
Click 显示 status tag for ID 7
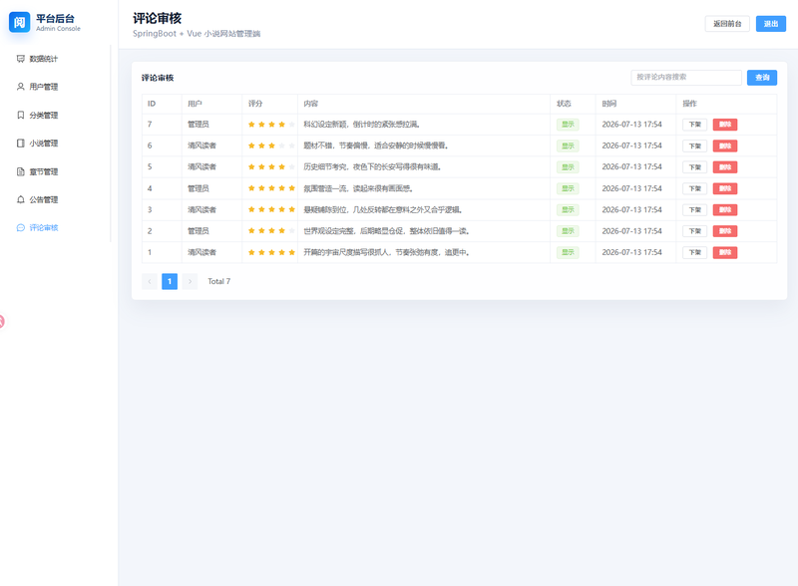568,125
